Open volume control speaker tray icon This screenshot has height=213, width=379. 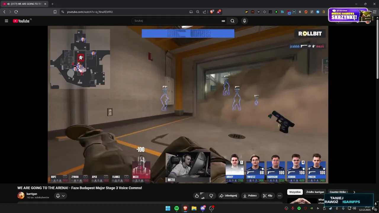354,208
